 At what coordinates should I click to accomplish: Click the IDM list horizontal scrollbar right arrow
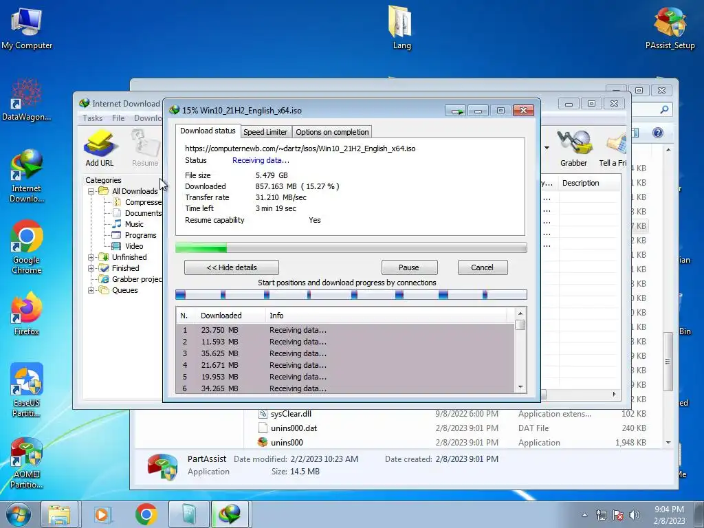[x=614, y=394]
